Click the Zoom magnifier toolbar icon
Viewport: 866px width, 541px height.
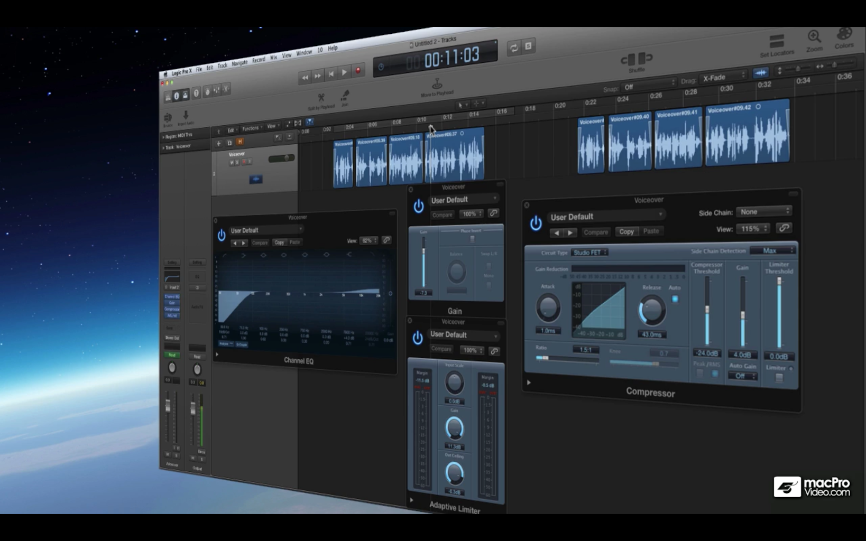pyautogui.click(x=814, y=37)
